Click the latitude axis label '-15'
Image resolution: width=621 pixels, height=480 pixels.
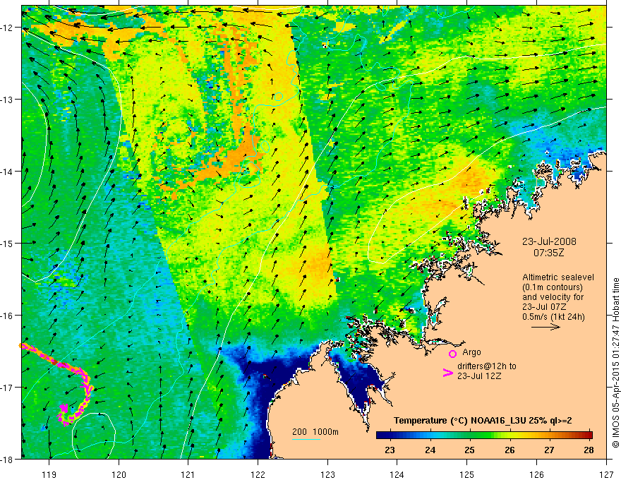coord(7,243)
